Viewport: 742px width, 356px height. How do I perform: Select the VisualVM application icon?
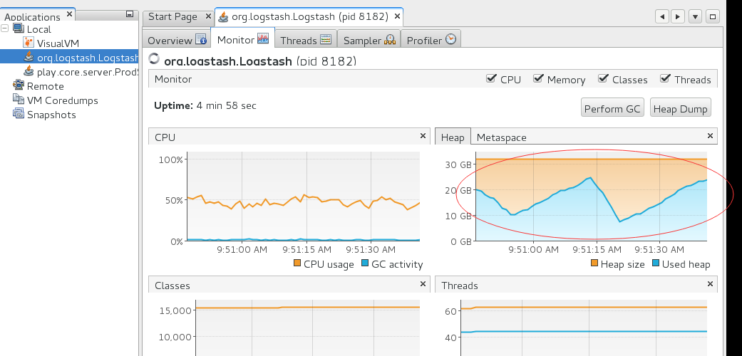29,43
